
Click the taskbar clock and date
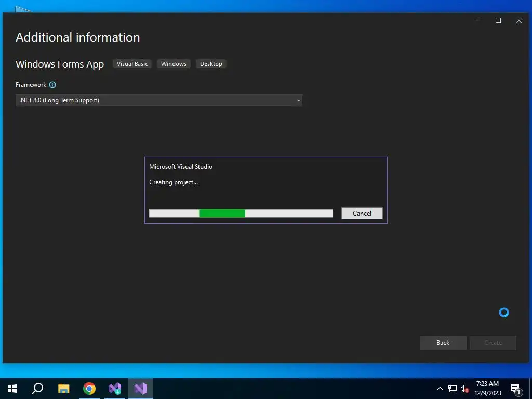tap(487, 389)
